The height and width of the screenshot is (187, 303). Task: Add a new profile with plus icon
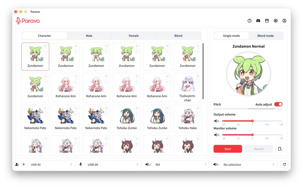(x=24, y=165)
